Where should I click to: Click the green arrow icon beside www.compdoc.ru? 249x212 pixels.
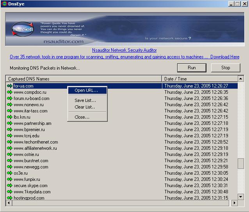pos(10,92)
